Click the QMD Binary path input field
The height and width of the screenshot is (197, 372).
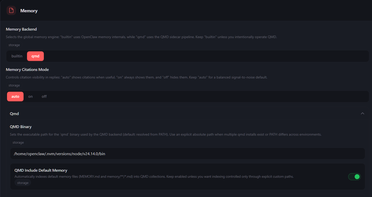[x=187, y=154]
